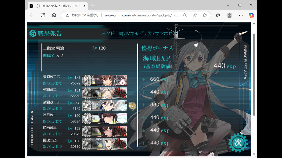Close the 艦隊これくしょん browser tab

(x=84, y=6)
